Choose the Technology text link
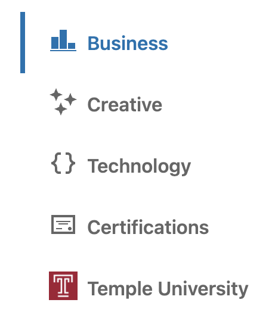Image resolution: width=272 pixels, height=312 pixels. (139, 166)
